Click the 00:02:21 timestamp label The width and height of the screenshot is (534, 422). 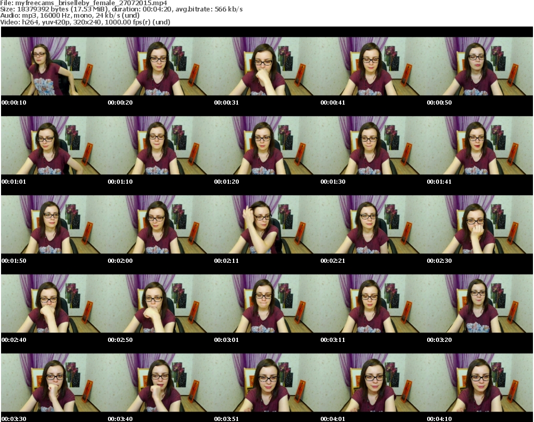(x=333, y=261)
